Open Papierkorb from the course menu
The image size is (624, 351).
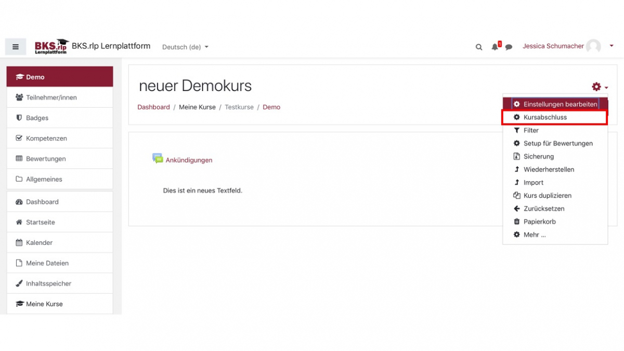click(539, 222)
